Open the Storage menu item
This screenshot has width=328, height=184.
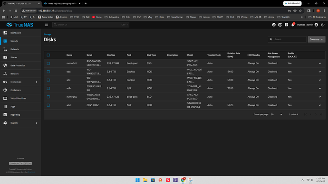(20, 41)
